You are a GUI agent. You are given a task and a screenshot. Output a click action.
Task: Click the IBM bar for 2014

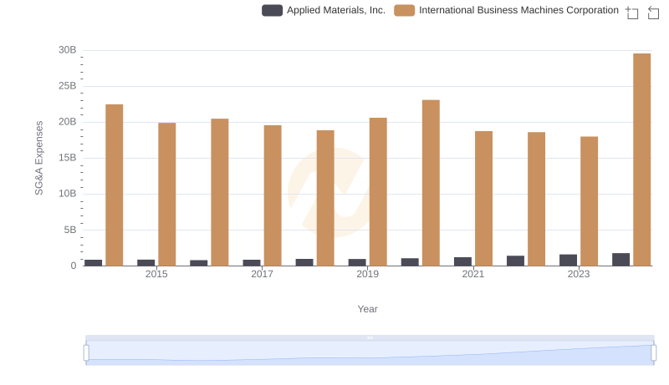point(115,185)
